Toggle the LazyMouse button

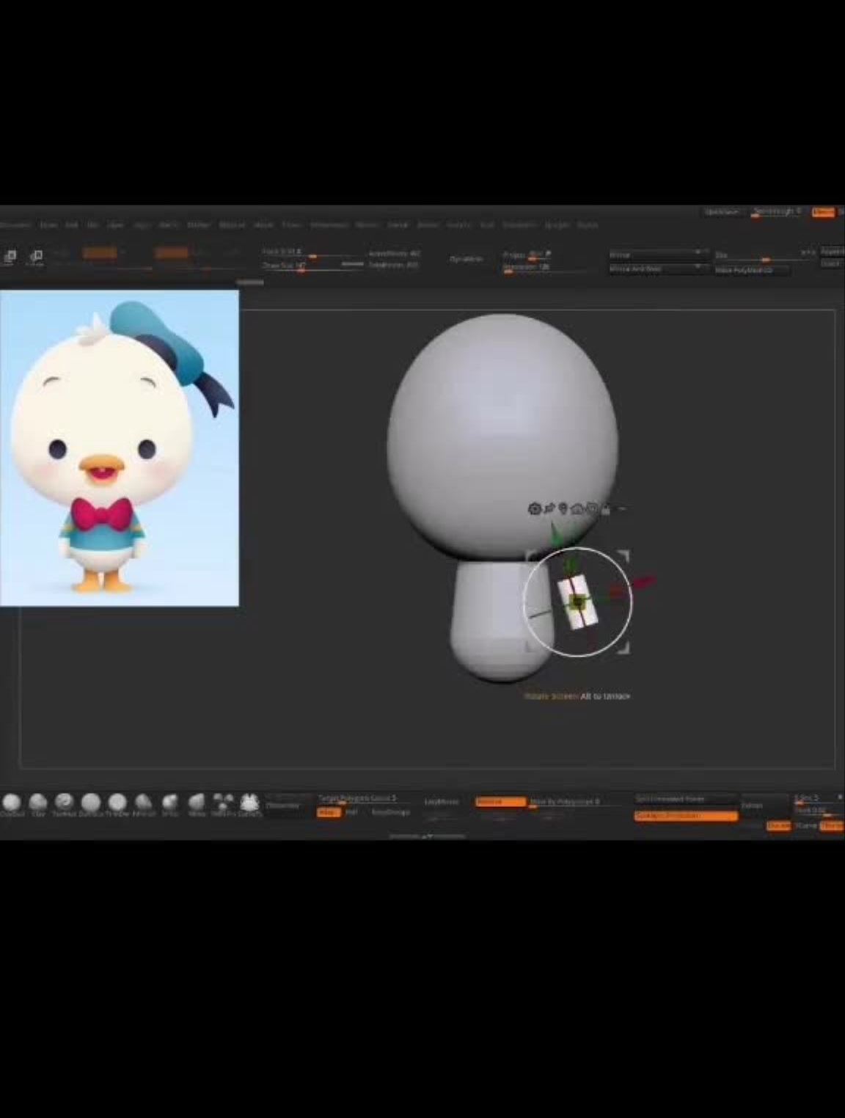(x=442, y=803)
